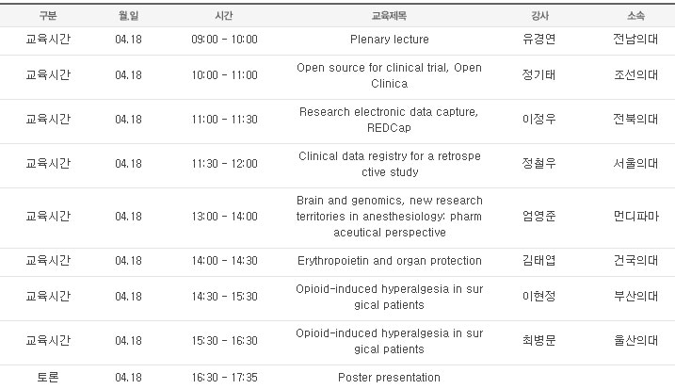
Task: Click the 구분 column header
Action: 48,16
